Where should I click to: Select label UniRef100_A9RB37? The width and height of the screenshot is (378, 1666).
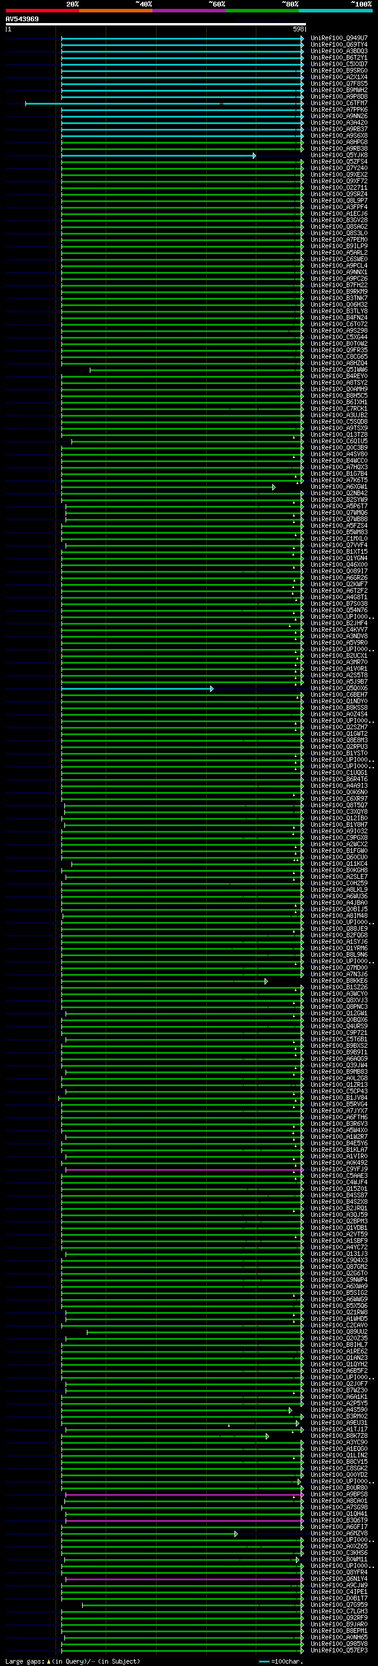tap(338, 129)
